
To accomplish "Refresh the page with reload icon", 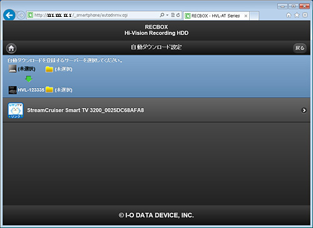I will 178,15.
